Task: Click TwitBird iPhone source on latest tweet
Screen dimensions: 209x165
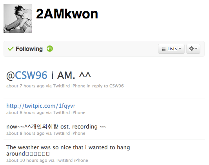Action: pyautogui.click(x=69, y=86)
